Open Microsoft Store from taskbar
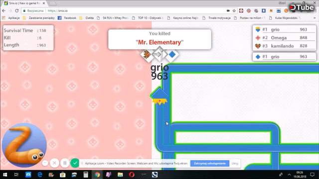Screen dimensions: 319x179 pyautogui.click(x=63, y=175)
